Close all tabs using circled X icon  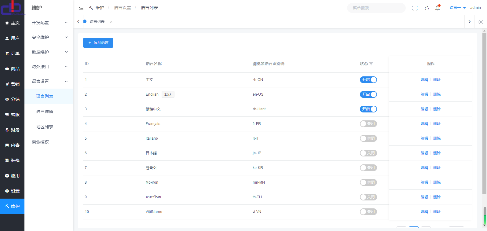pyautogui.click(x=481, y=22)
